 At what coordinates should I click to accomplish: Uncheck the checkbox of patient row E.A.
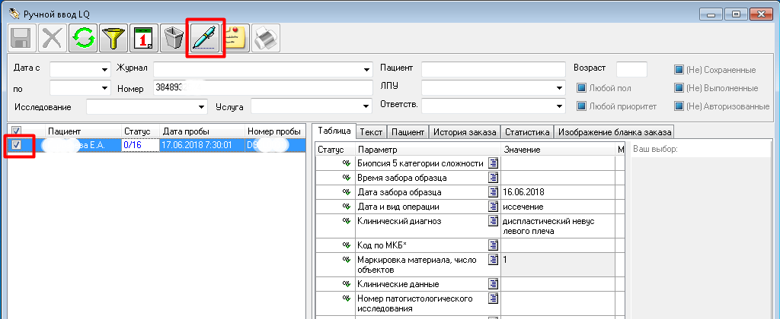[17, 145]
